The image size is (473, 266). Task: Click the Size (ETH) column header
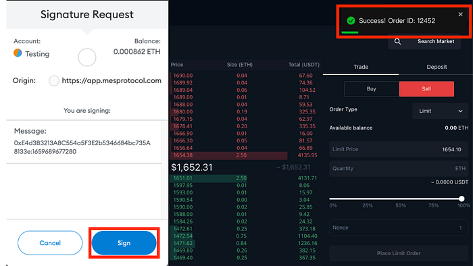click(x=240, y=64)
